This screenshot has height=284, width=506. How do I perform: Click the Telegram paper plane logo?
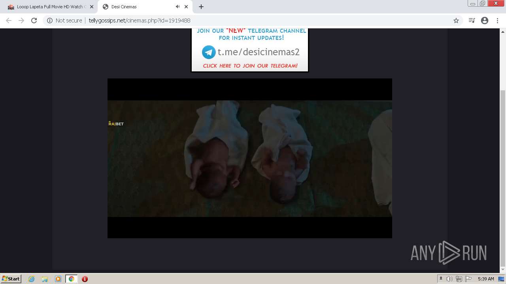[x=209, y=52]
